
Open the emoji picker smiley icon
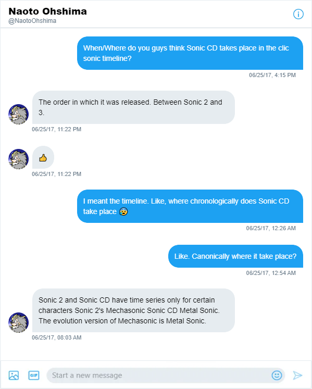277,375
